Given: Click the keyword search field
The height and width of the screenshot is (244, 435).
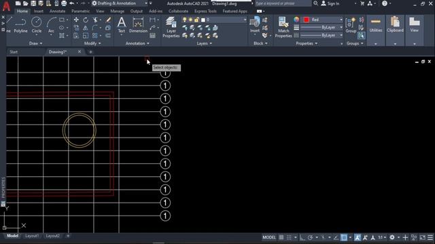Looking at the screenshot, I should [283, 3].
